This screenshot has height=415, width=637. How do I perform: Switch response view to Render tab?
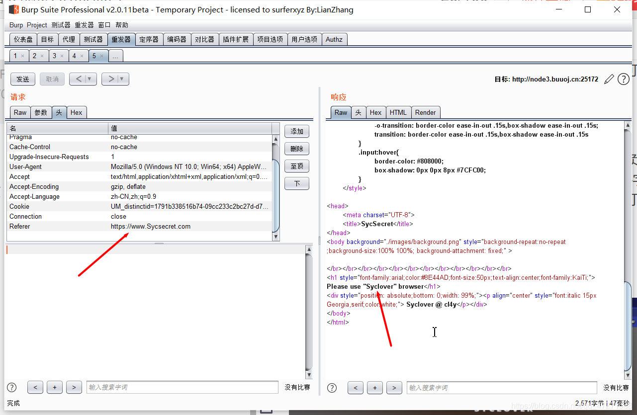pyautogui.click(x=426, y=112)
